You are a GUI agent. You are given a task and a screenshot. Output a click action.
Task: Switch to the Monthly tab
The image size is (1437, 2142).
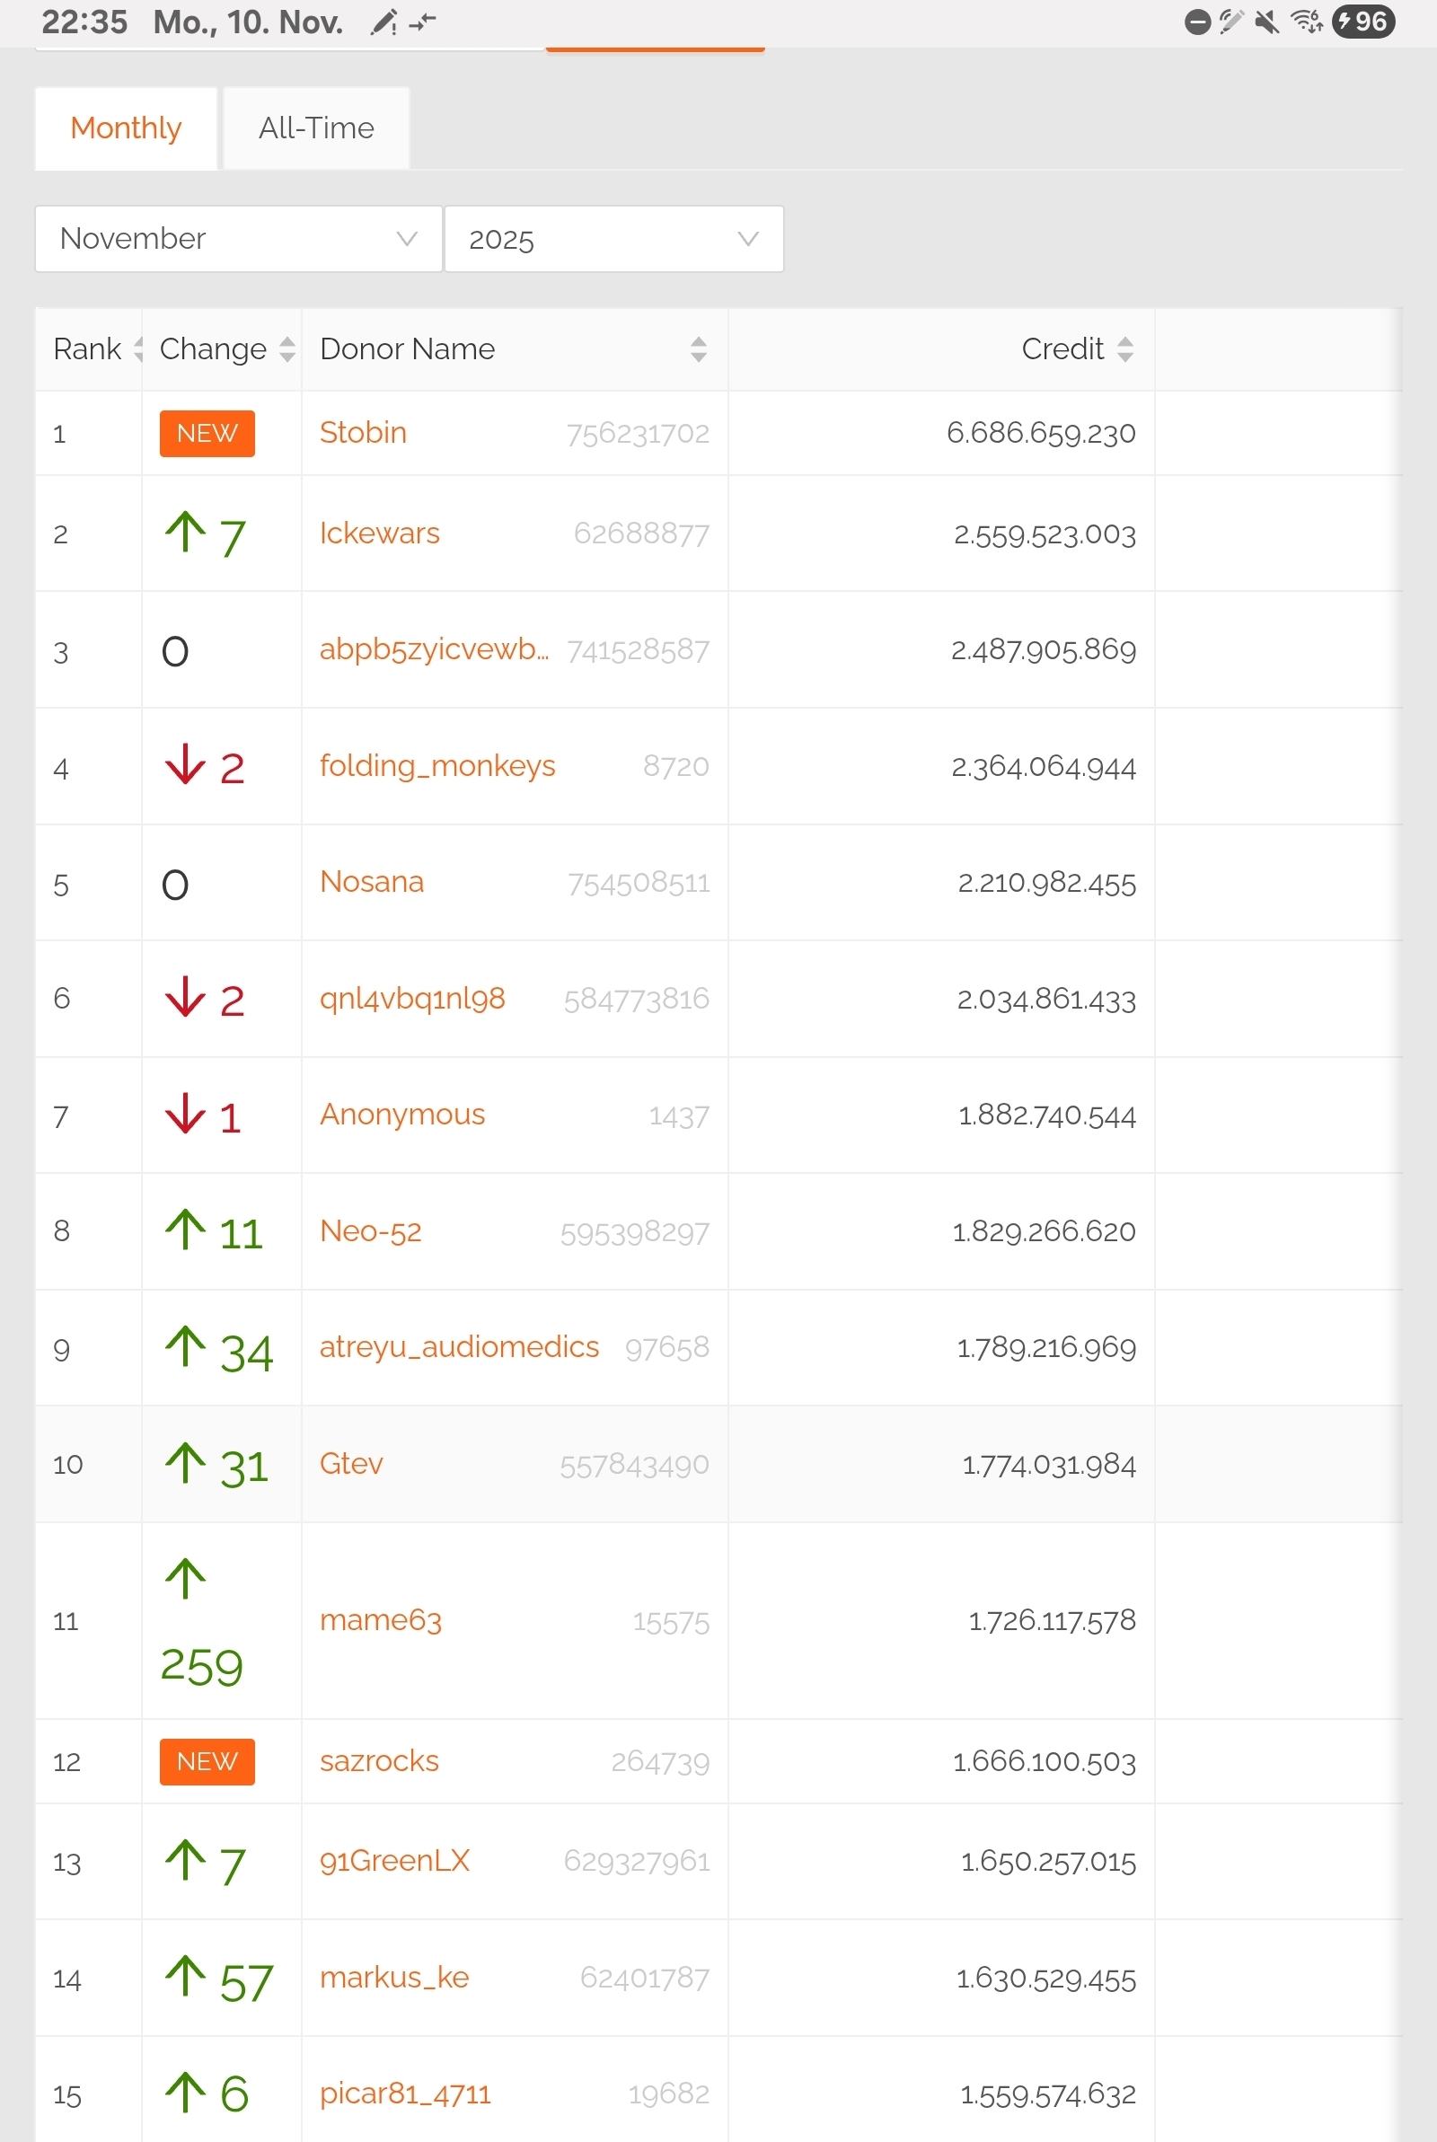click(126, 128)
